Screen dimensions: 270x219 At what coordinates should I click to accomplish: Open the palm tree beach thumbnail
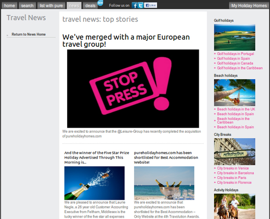click(235, 92)
